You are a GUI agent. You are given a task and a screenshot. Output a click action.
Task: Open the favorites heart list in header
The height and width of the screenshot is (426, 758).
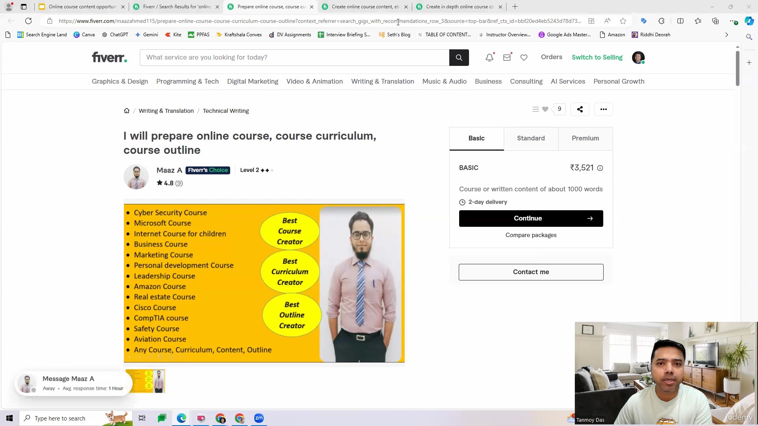(524, 58)
